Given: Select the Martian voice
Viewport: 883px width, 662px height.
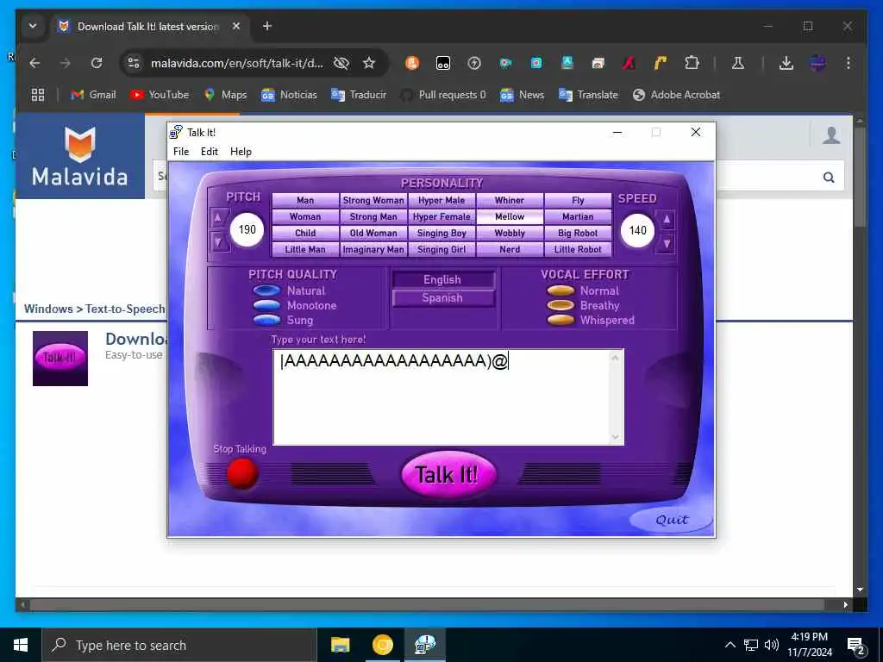Looking at the screenshot, I should coord(578,216).
